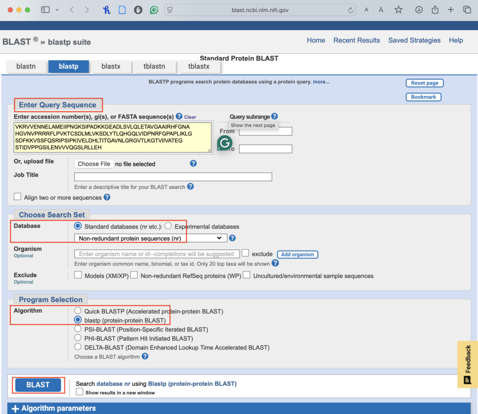Image resolution: width=478 pixels, height=414 pixels.
Task: Open Safari downloads icon
Action: (419, 10)
